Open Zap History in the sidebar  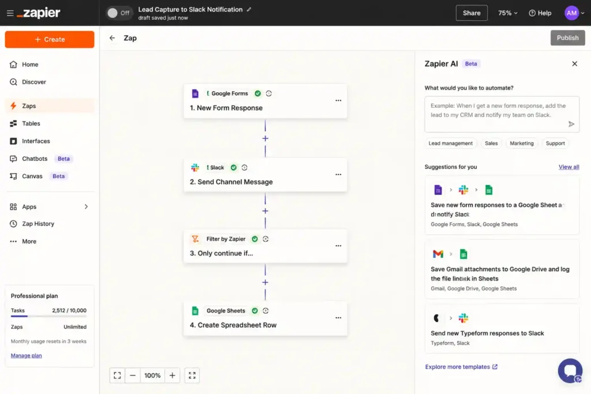50,224
